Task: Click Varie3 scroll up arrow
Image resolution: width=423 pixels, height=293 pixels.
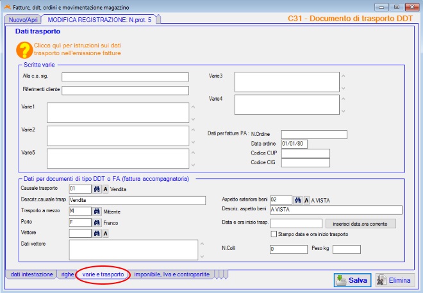Action: point(343,76)
